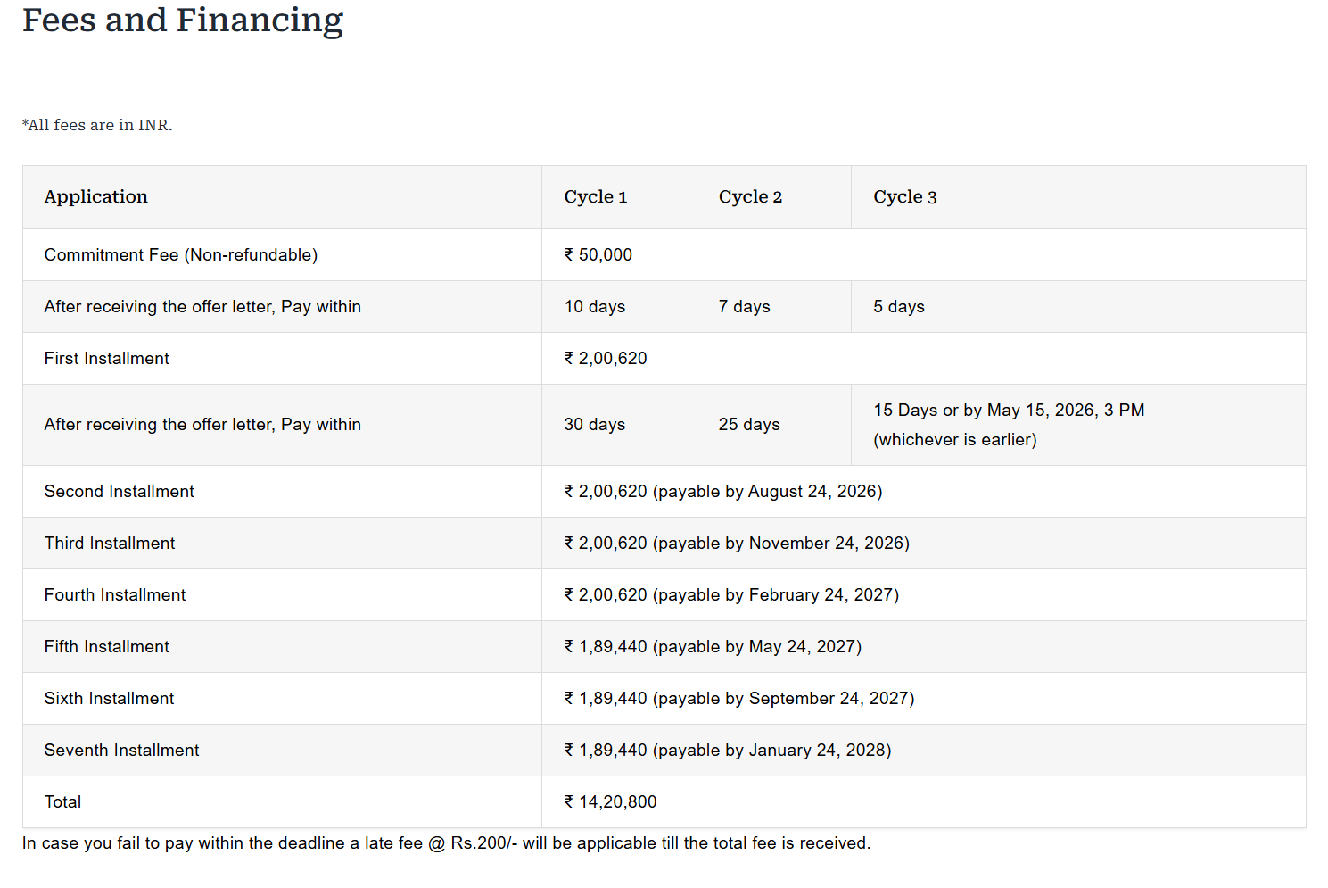Click the Fees and Financing heading
The image size is (1328, 888).
182,21
